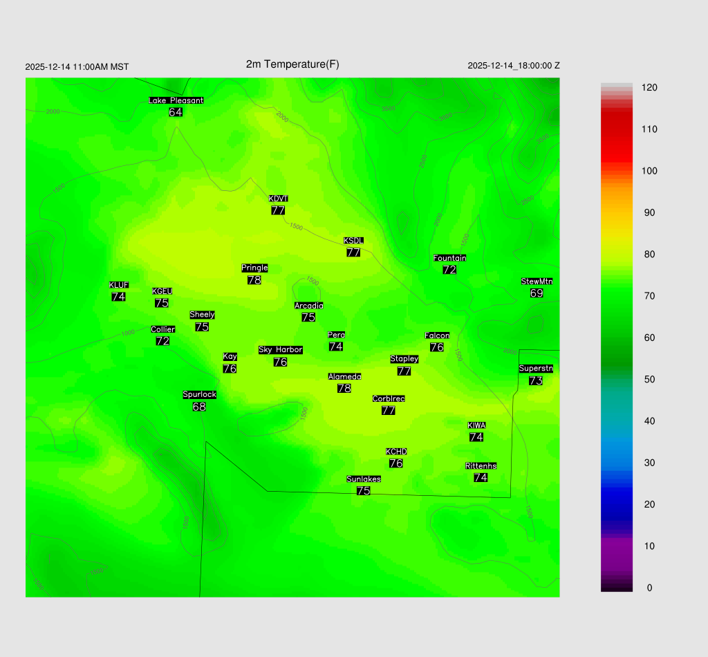Click the KIWA station's 74 reading

[476, 437]
